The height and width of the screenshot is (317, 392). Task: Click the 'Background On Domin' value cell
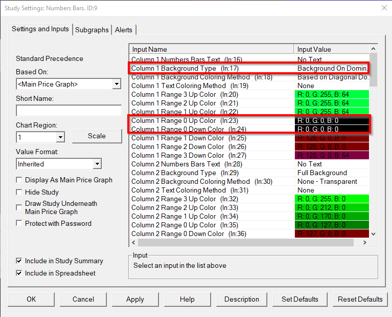pyautogui.click(x=332, y=68)
